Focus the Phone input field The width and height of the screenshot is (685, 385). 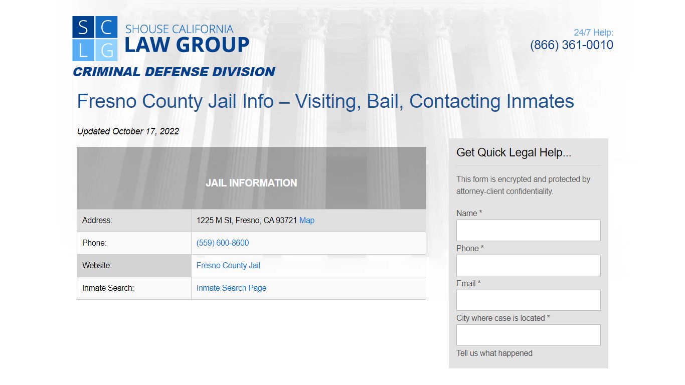pyautogui.click(x=528, y=265)
